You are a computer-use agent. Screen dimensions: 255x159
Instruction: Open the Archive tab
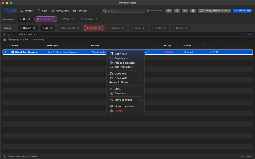coord(80,11)
